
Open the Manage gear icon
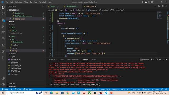[3, 84]
